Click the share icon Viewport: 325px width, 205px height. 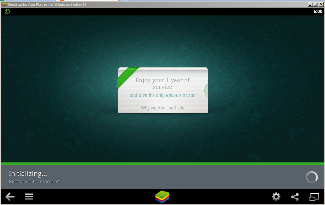tap(295, 197)
